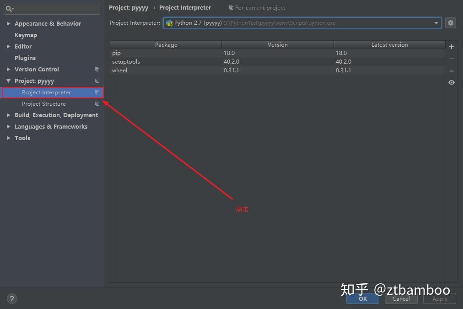Toggle the share marker next to Project Structure
463x309 pixels.
97,103
